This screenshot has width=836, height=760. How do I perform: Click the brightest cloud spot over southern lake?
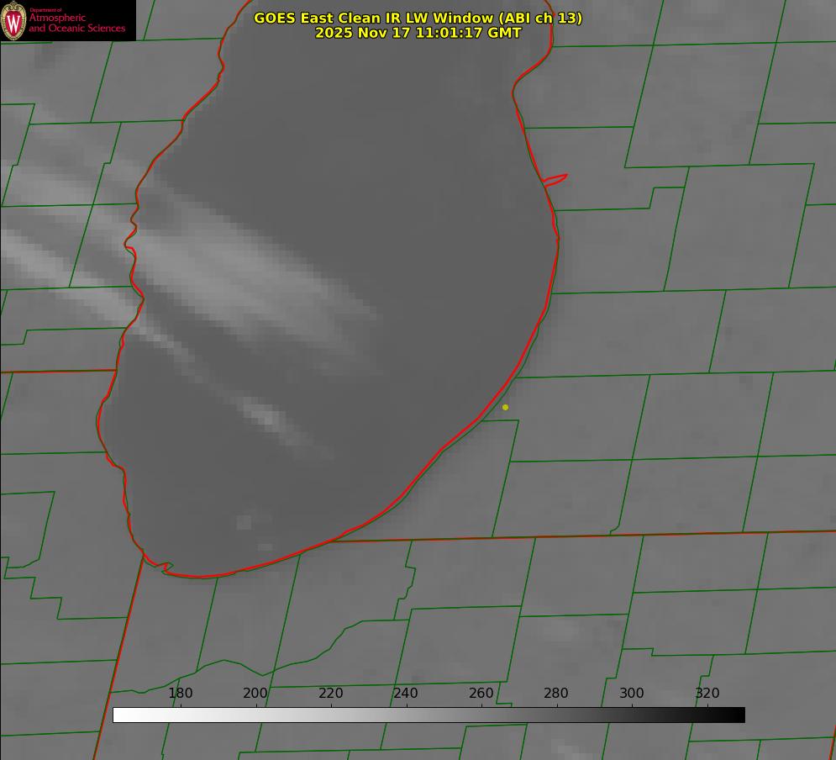pos(268,418)
